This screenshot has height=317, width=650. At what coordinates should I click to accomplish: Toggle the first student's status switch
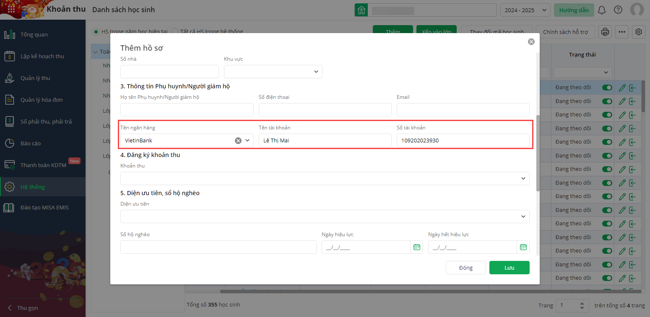click(x=607, y=88)
